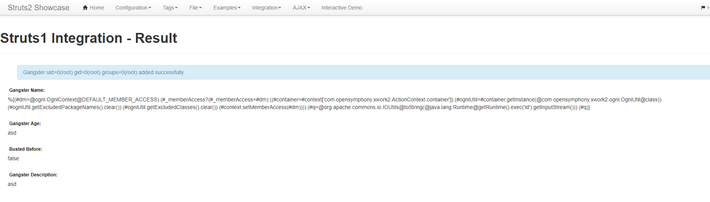Click the Gangster Description label
The height and width of the screenshot is (202, 710).
33,175
